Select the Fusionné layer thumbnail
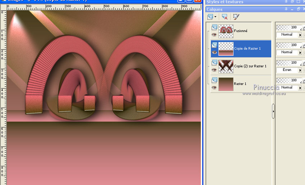Image resolution: width=305 pixels, height=185 pixels. point(226,31)
